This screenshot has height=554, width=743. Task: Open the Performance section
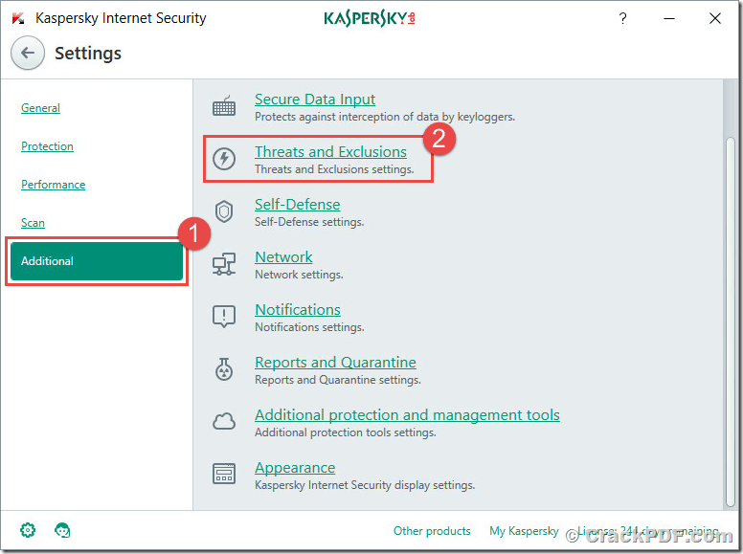pyautogui.click(x=53, y=185)
